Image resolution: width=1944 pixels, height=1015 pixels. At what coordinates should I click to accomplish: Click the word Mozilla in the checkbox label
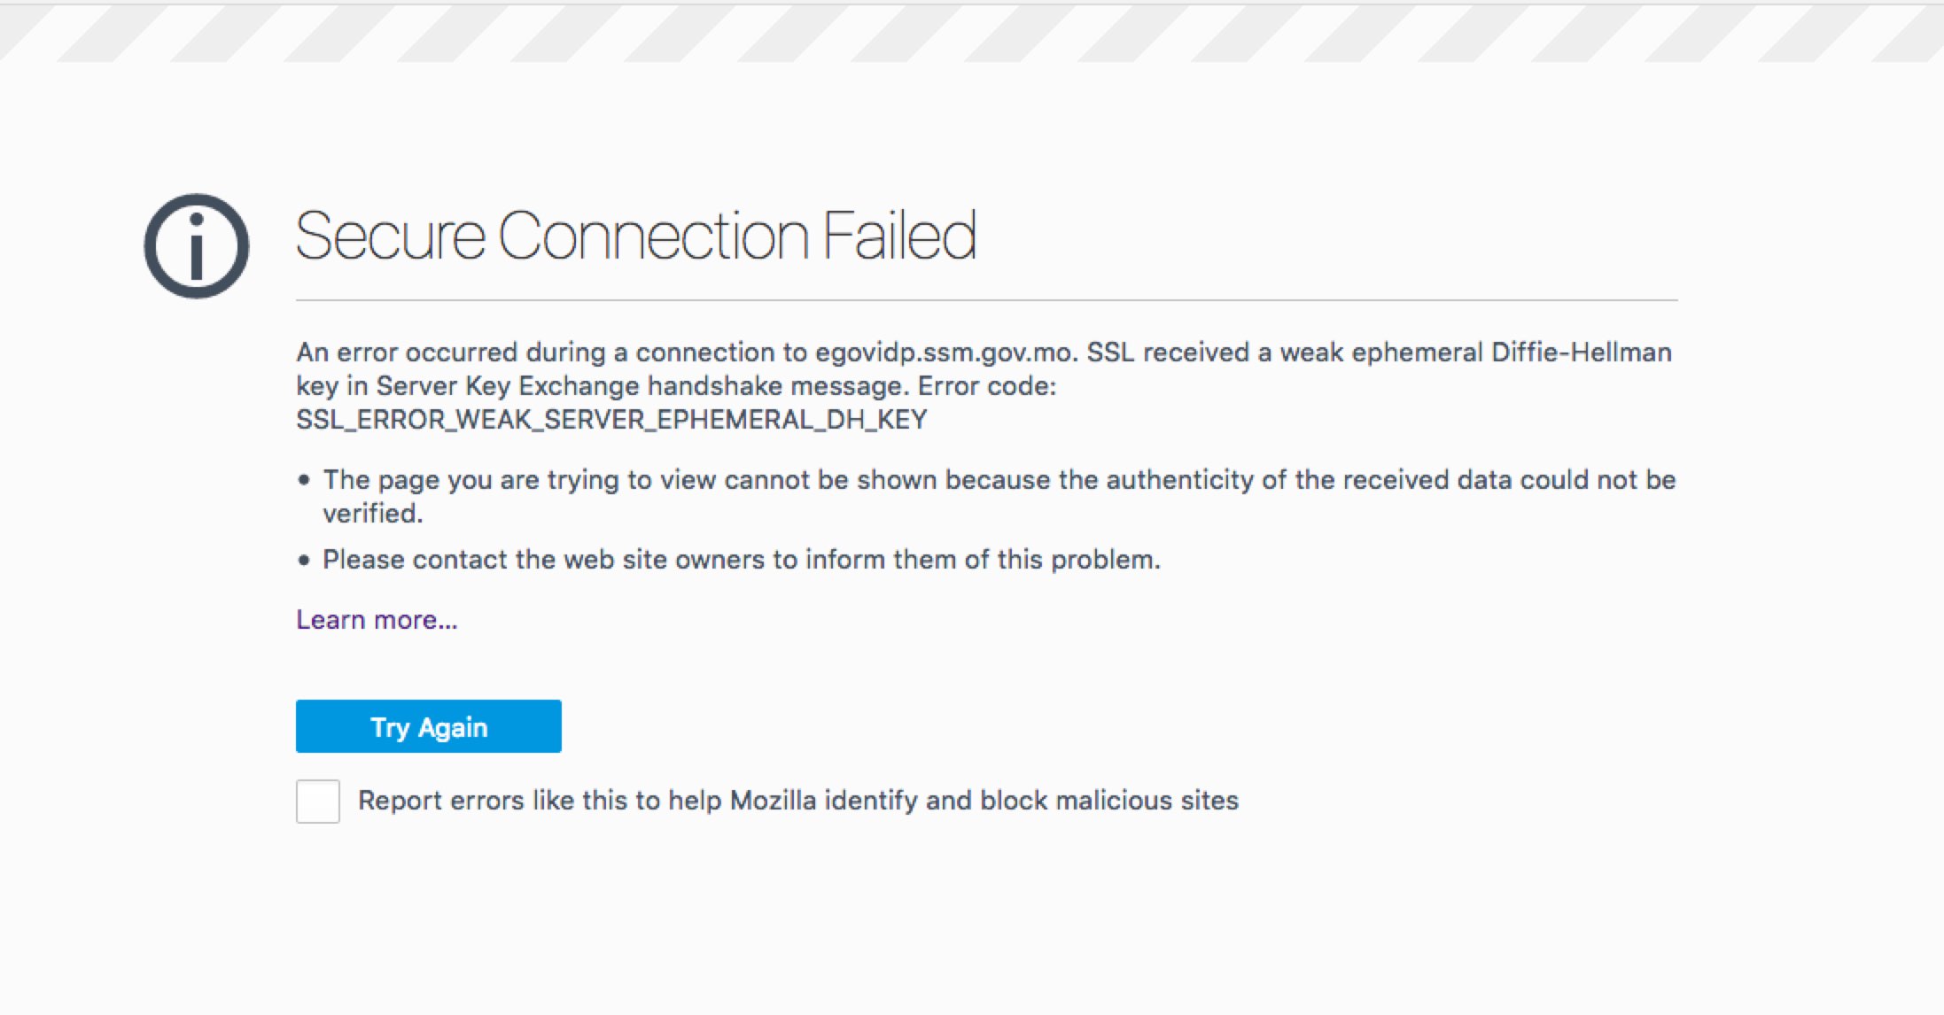(773, 801)
